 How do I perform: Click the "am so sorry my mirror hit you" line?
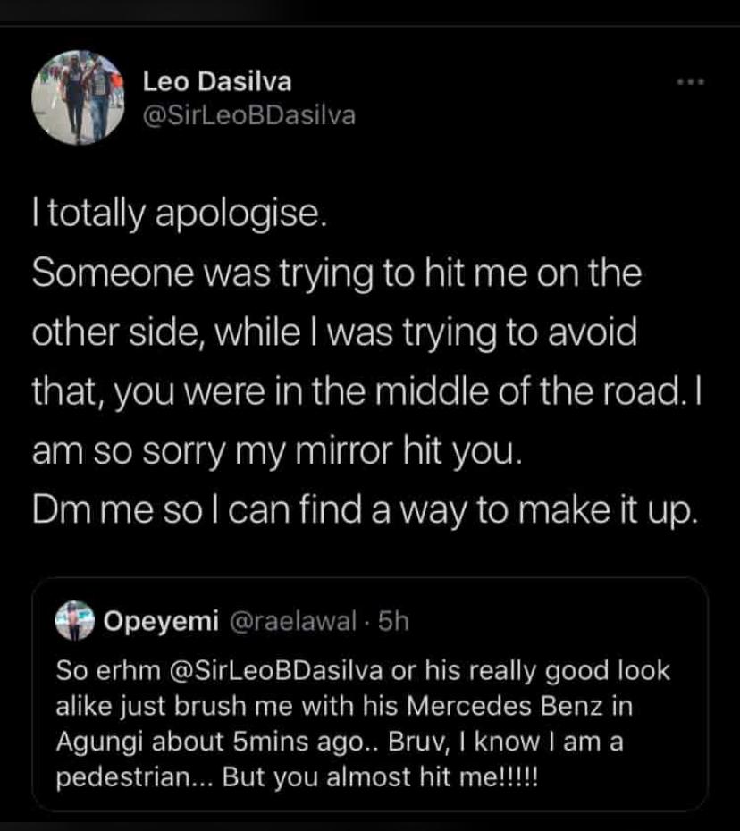click(274, 449)
